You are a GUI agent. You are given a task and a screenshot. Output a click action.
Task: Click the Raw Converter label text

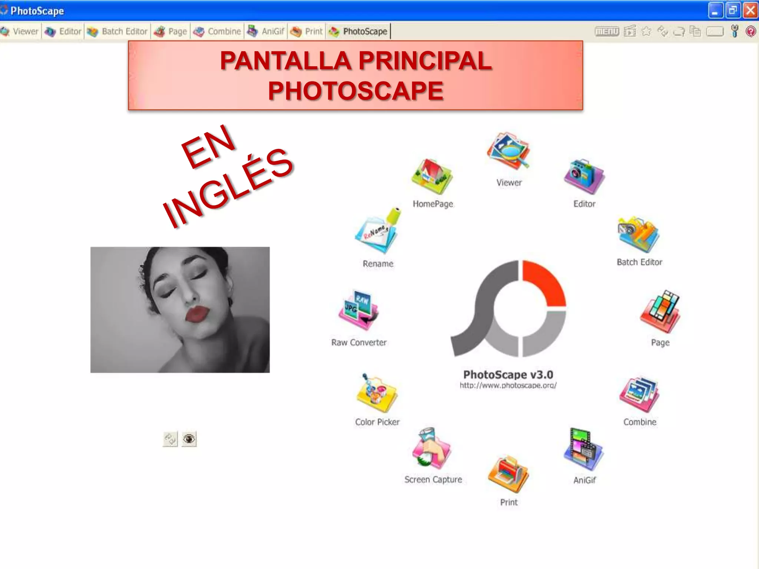point(359,342)
